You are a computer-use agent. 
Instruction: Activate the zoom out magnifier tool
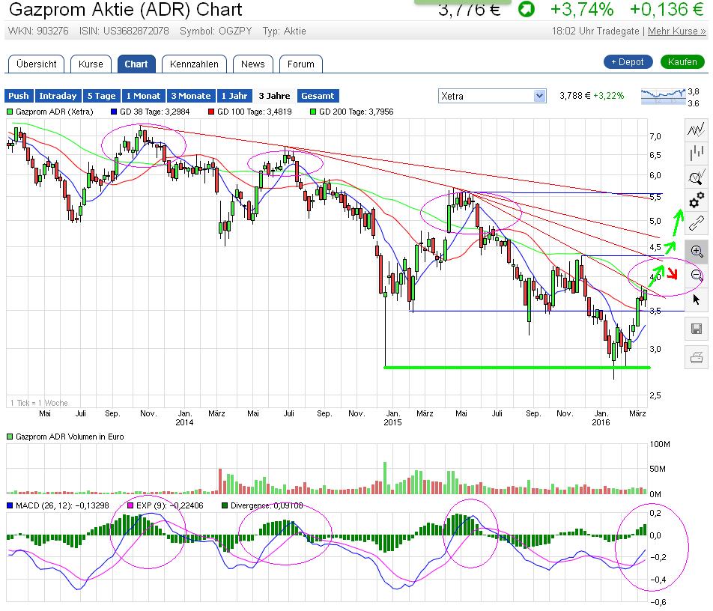coord(697,275)
